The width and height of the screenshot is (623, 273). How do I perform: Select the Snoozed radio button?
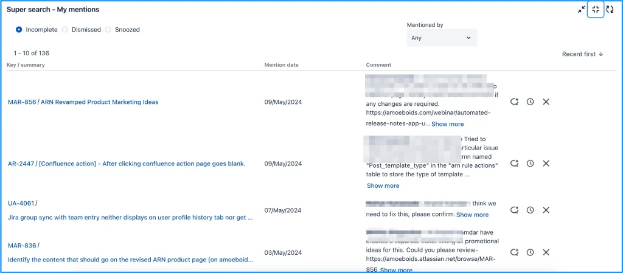(x=108, y=29)
